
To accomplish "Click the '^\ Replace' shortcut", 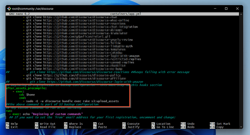I will click(72, 127).
